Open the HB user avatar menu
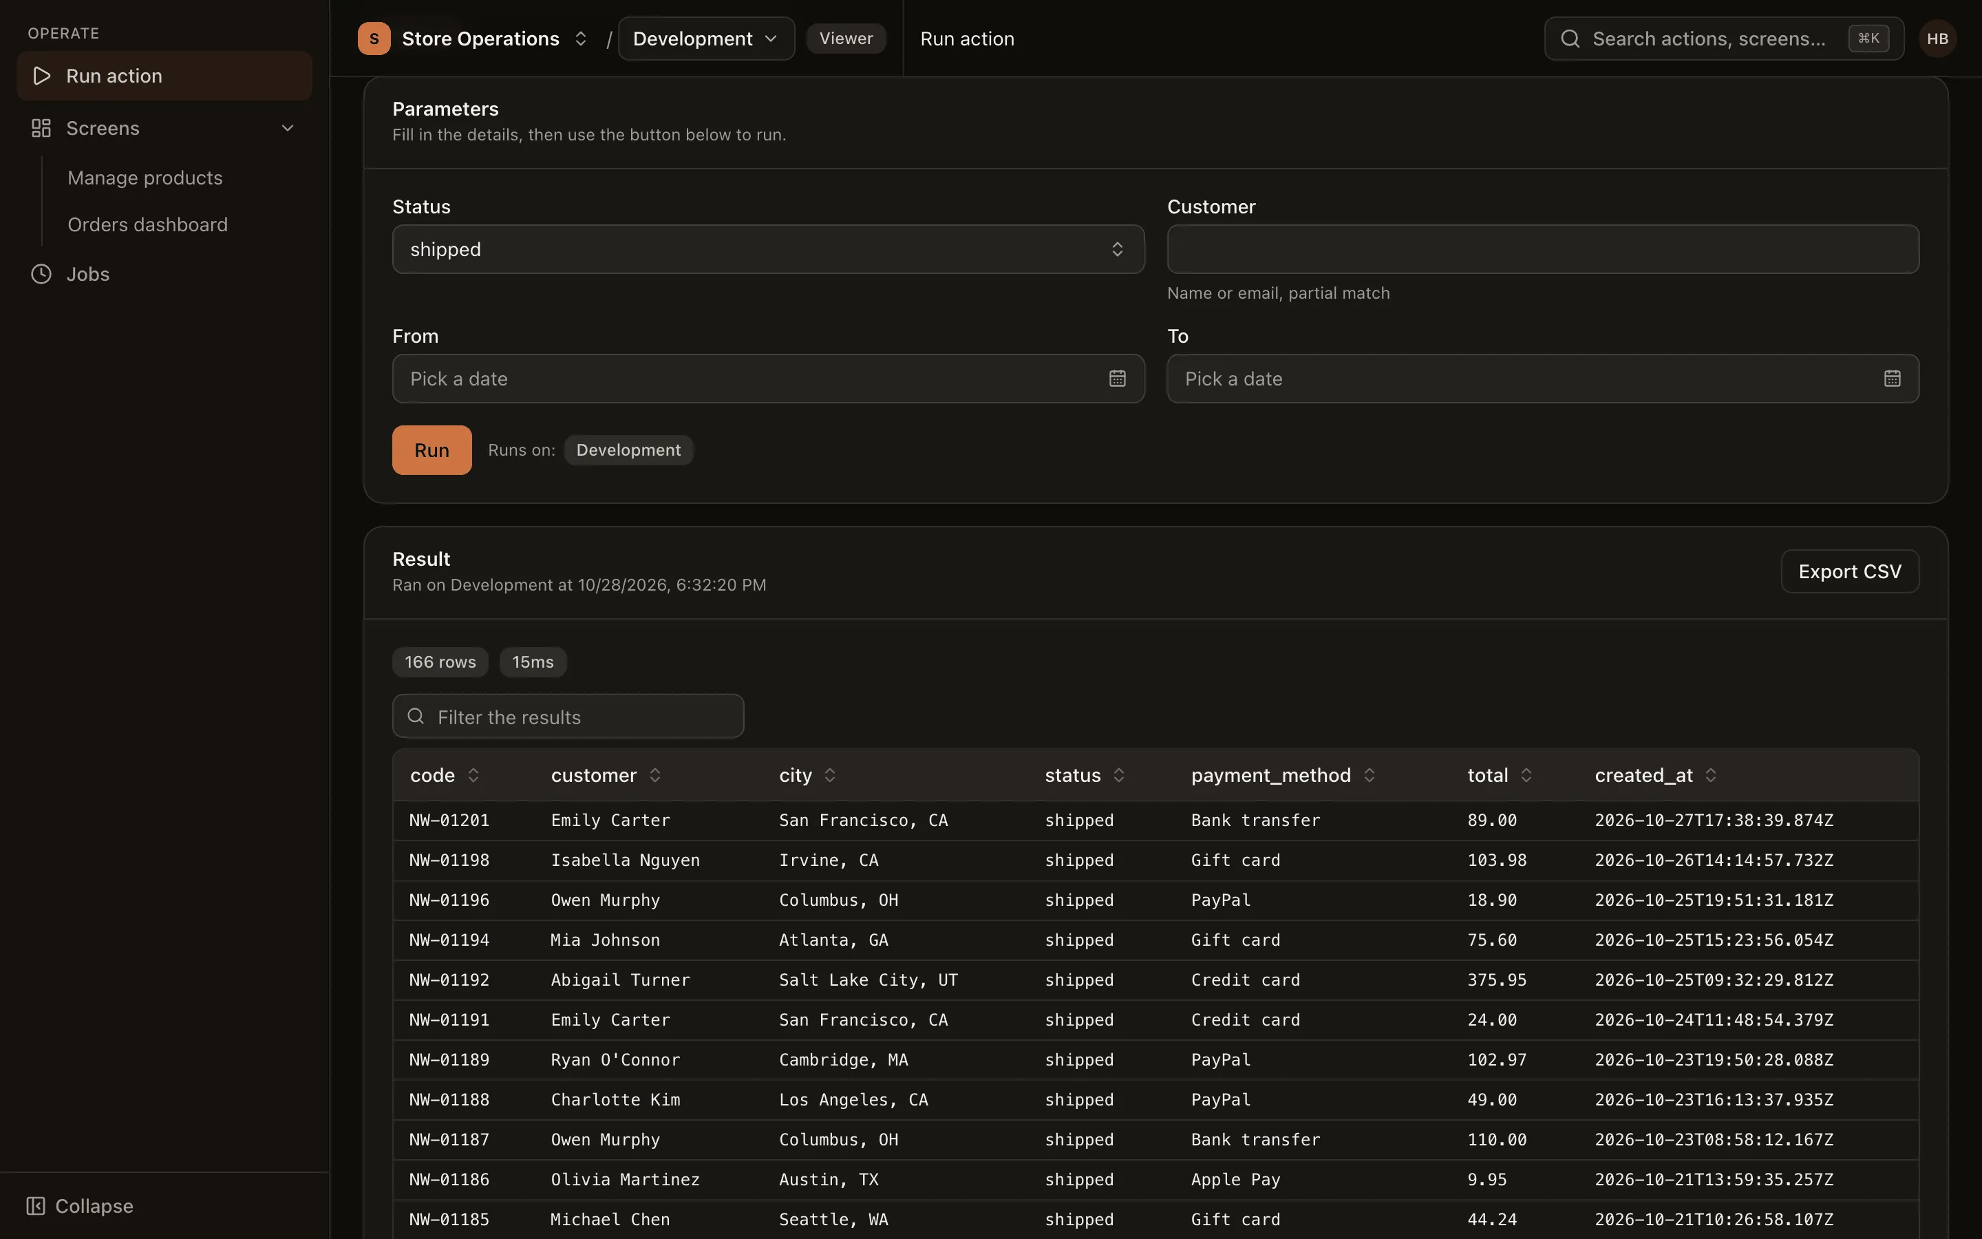Image resolution: width=1982 pixels, height=1239 pixels. pos(1937,39)
